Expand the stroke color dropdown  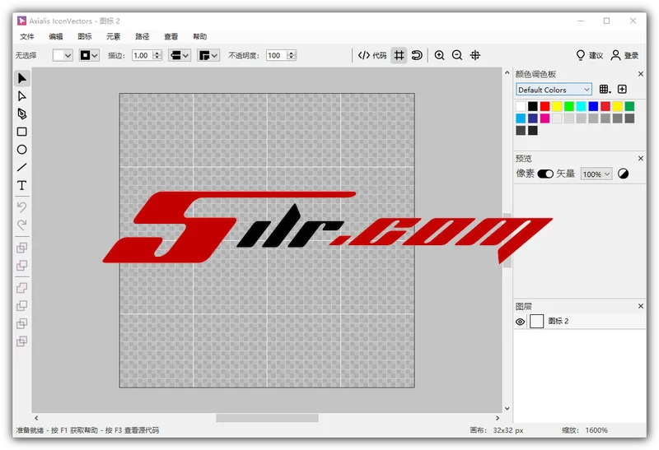click(x=89, y=55)
